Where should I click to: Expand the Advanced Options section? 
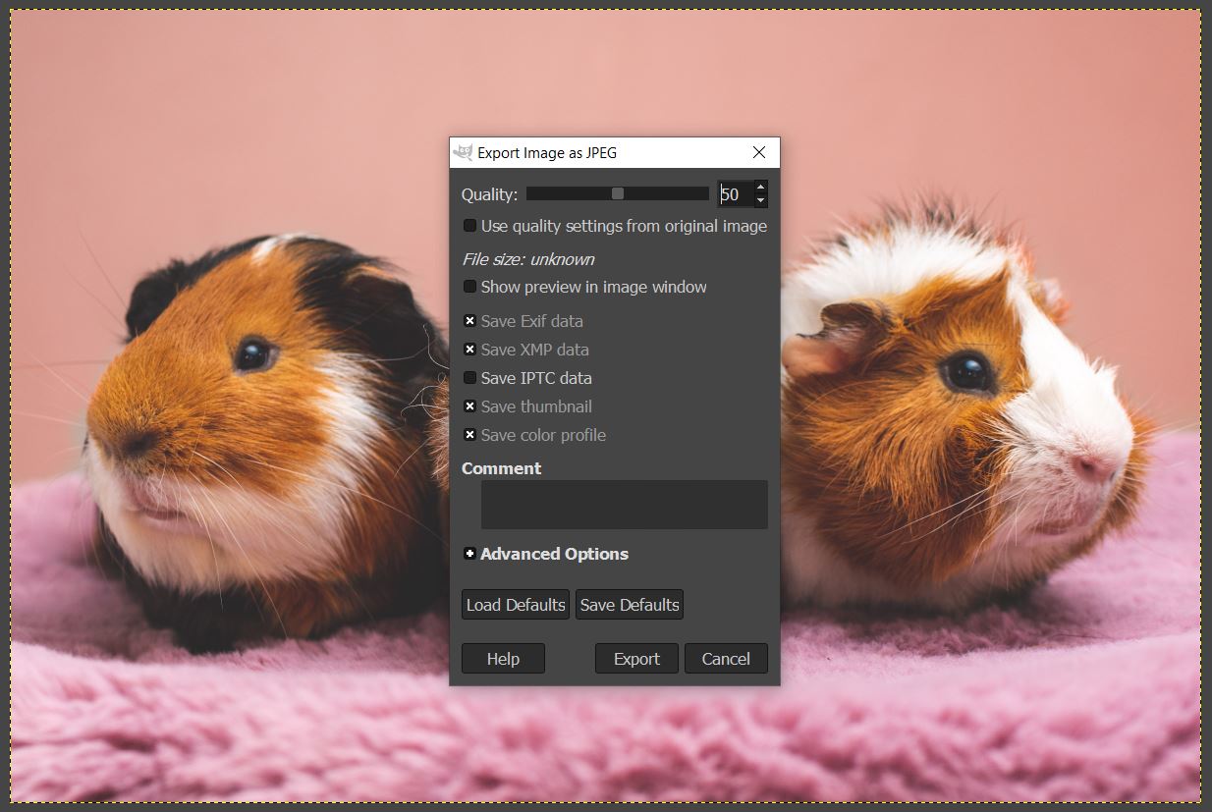(x=469, y=554)
